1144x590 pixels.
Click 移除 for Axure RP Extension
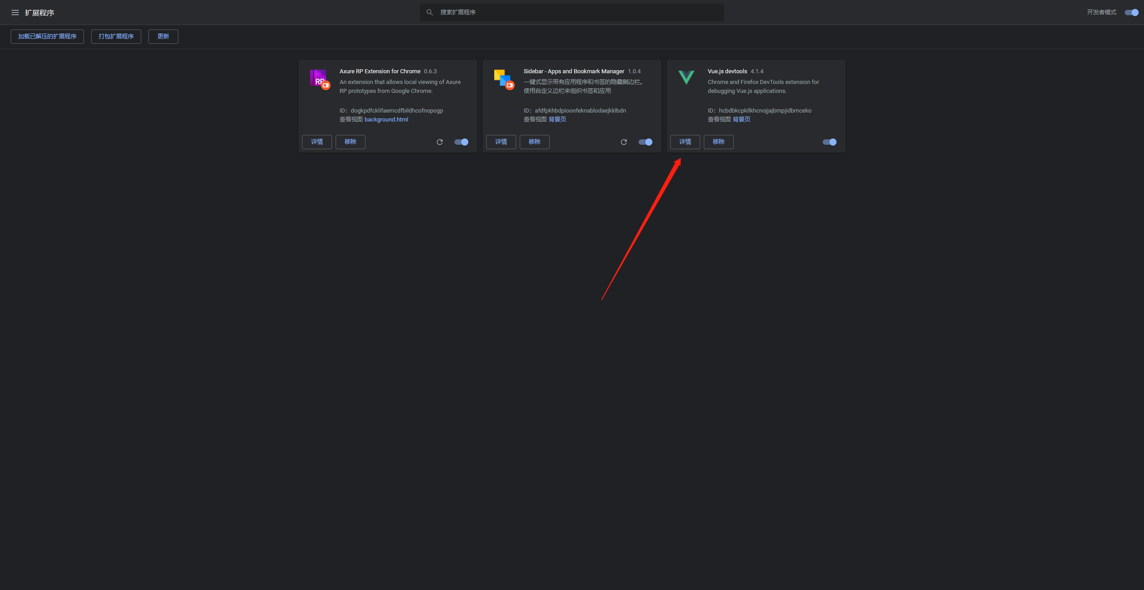coord(350,142)
